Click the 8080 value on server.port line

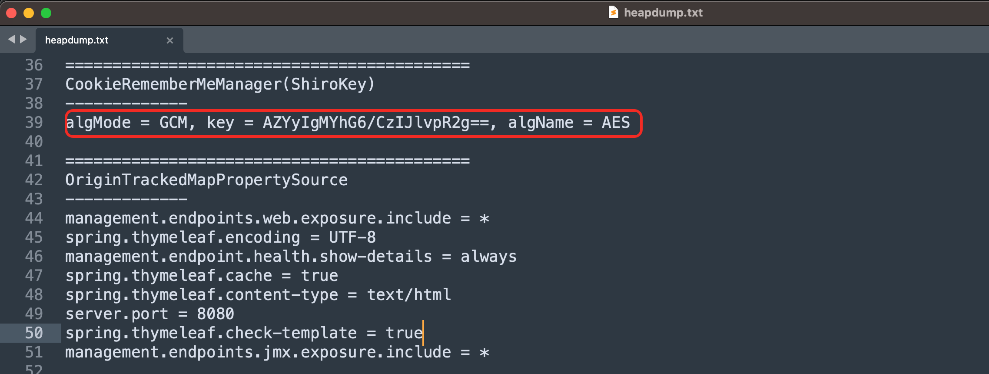(216, 314)
